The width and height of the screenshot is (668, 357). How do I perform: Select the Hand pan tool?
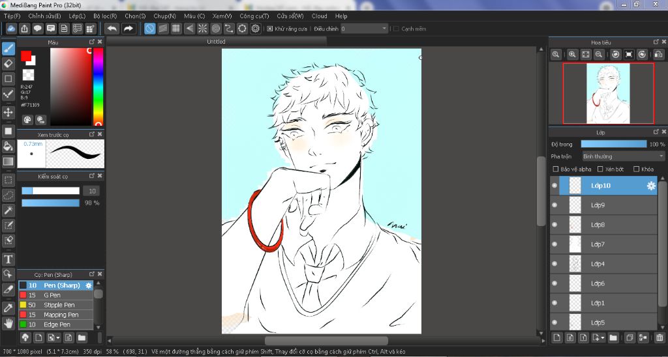[x=8, y=323]
